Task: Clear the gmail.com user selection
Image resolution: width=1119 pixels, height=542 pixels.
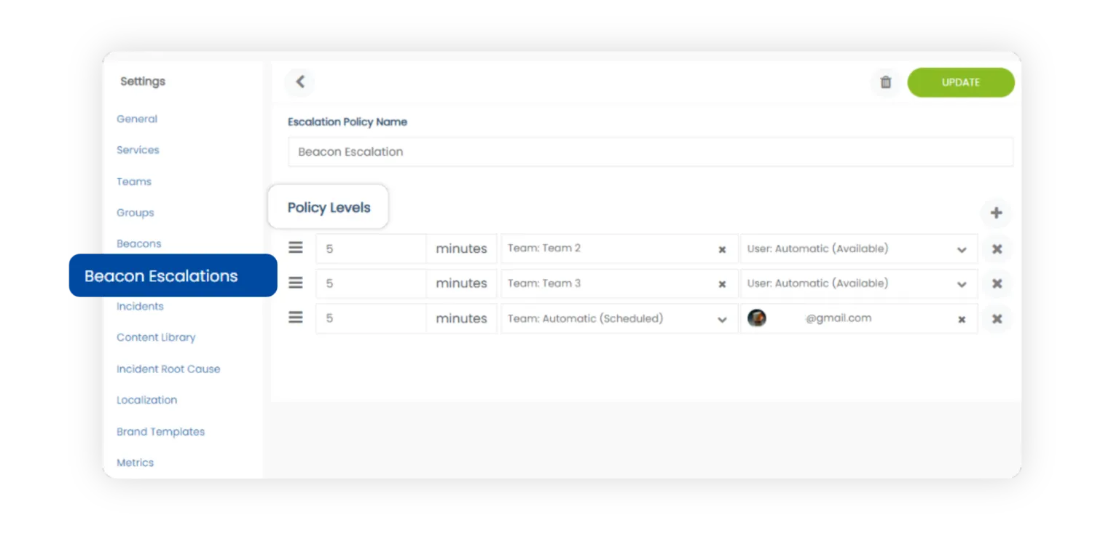Action: tap(962, 319)
